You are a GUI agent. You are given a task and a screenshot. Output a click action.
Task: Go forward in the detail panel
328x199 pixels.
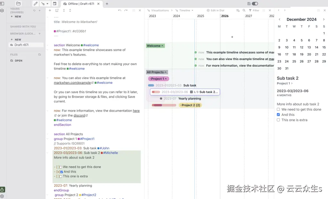point(285,10)
